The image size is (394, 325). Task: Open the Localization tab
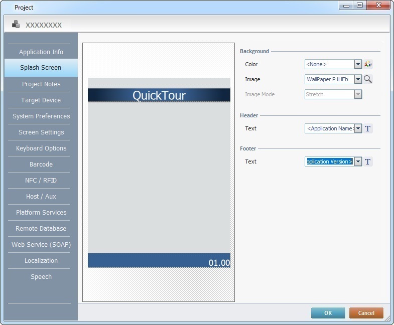[x=41, y=261]
